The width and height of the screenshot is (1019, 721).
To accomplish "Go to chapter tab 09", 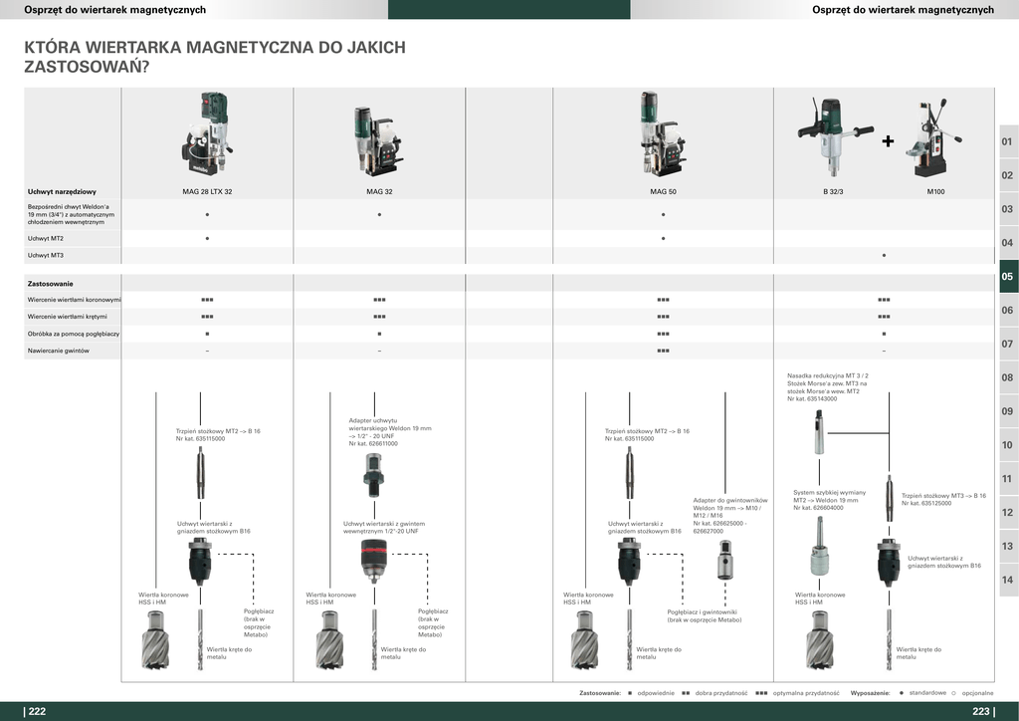I will [x=1007, y=411].
